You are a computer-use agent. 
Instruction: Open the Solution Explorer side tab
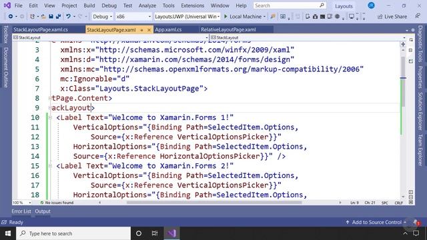pyautogui.click(x=420, y=111)
